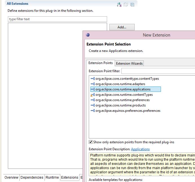
Task: Click icon beside org.eclipse.core.contenttype.contentTypes
Action: [x=93, y=79]
